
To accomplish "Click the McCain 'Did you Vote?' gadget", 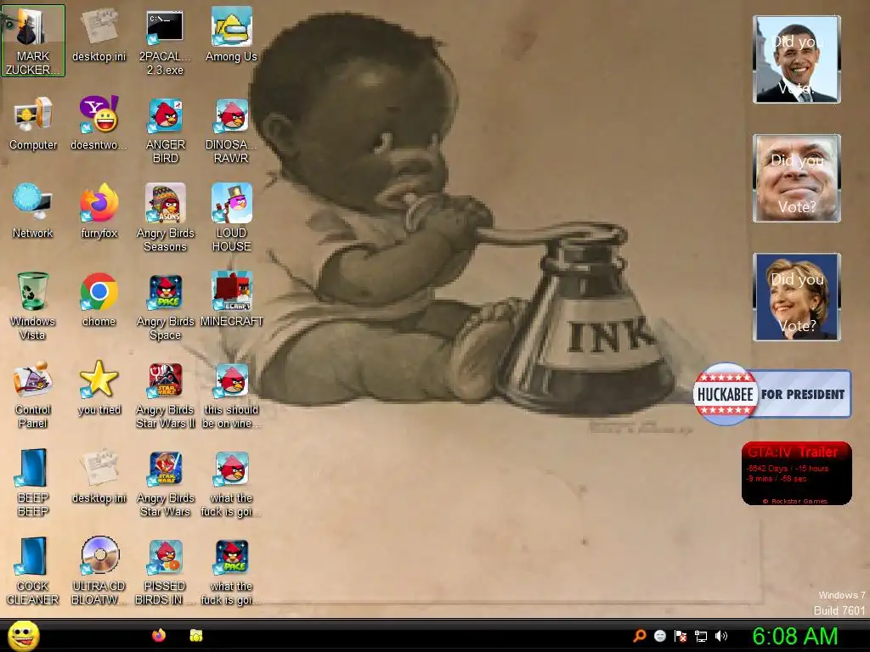I will [796, 178].
